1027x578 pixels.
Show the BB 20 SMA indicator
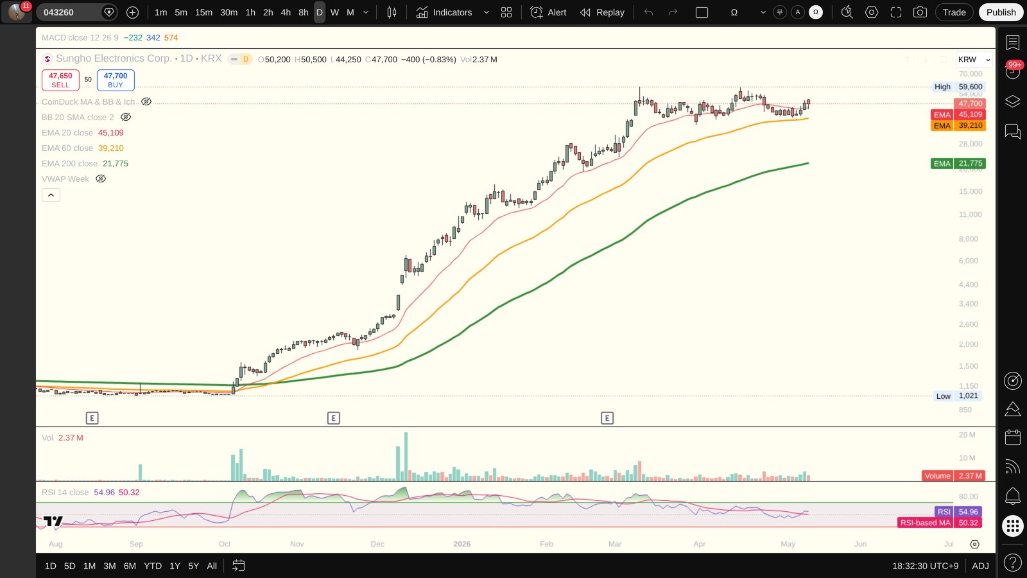click(126, 117)
